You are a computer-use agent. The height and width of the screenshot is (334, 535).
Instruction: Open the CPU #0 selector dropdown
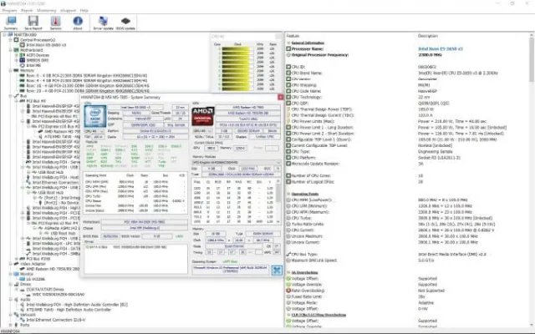(94, 131)
